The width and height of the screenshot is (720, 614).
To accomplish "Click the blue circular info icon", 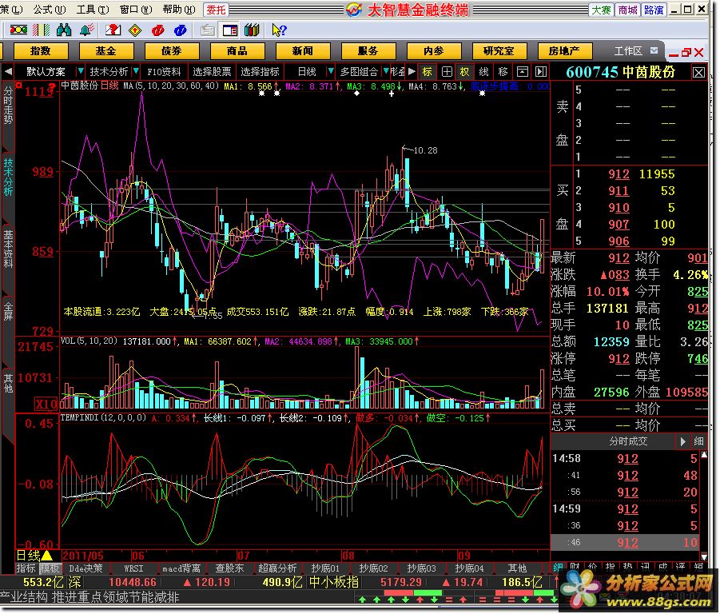I will click(x=180, y=30).
